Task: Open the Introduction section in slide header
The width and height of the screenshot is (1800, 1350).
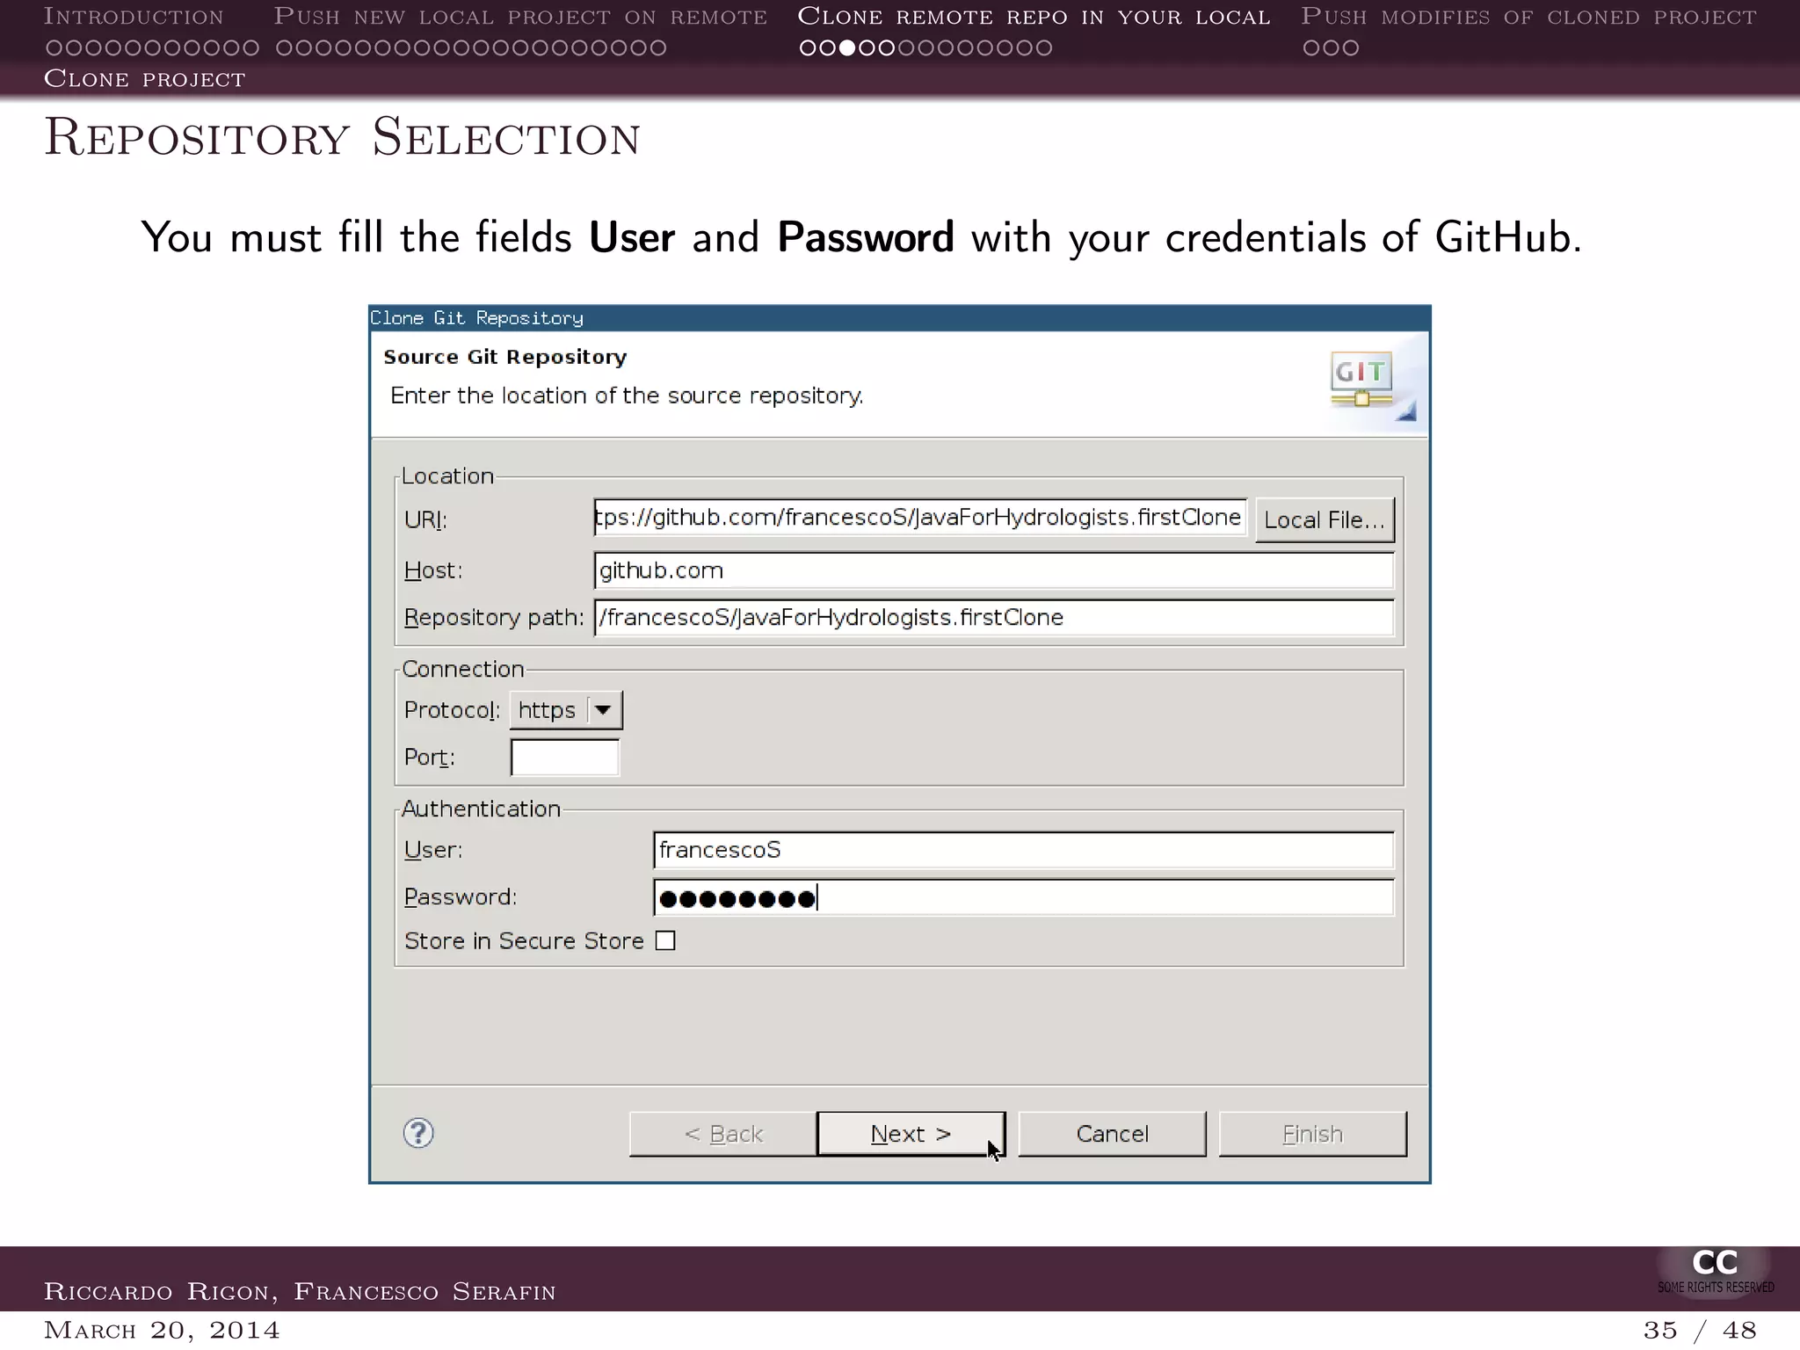Action: [134, 16]
